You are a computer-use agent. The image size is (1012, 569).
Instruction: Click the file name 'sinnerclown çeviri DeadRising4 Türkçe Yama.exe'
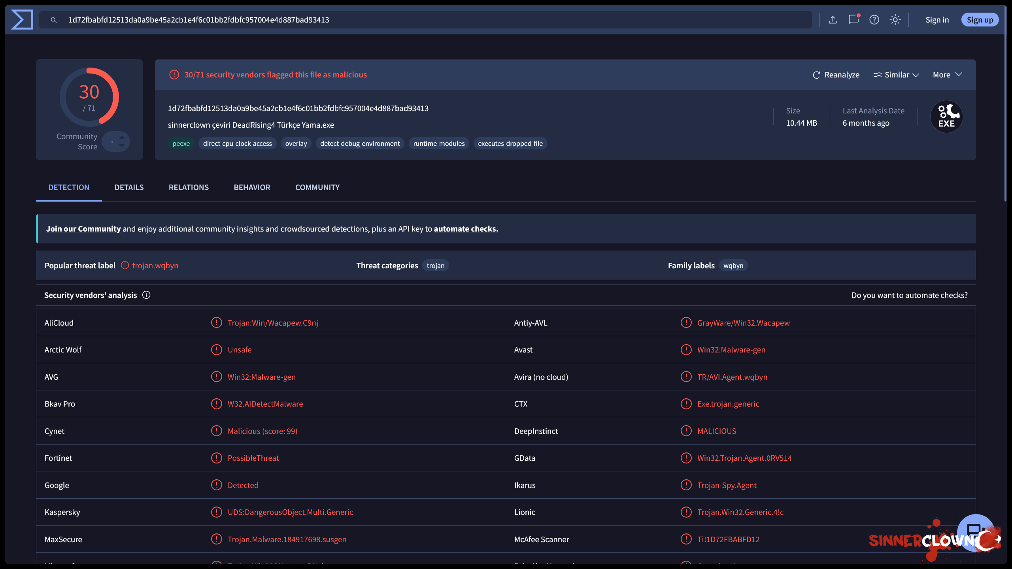pos(251,125)
